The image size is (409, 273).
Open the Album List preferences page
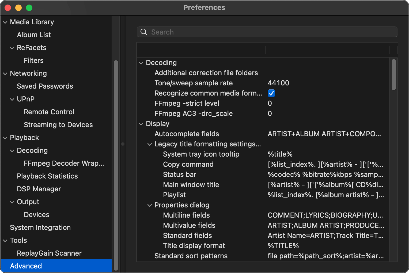coord(34,35)
